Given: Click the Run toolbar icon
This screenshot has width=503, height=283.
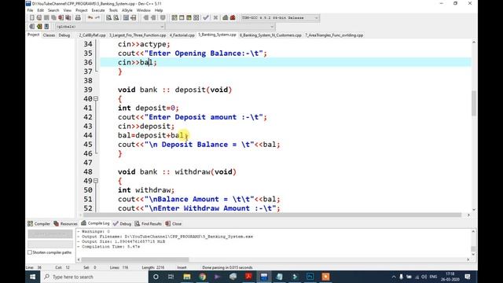Looking at the screenshot, I should coord(182,18).
